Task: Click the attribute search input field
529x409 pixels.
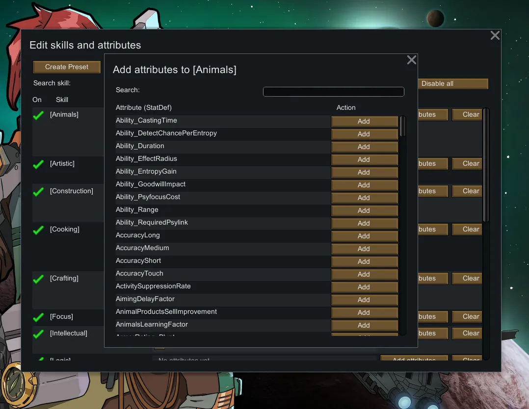Action: 333,92
